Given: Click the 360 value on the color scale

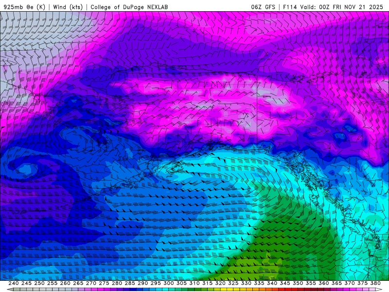Looking at the screenshot, I should tap(323, 283).
